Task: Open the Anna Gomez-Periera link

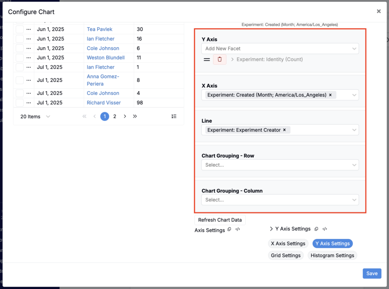Action: coord(103,80)
